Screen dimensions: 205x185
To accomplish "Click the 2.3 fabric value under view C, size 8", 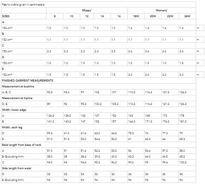I will pyautogui.click(x=49, y=51).
